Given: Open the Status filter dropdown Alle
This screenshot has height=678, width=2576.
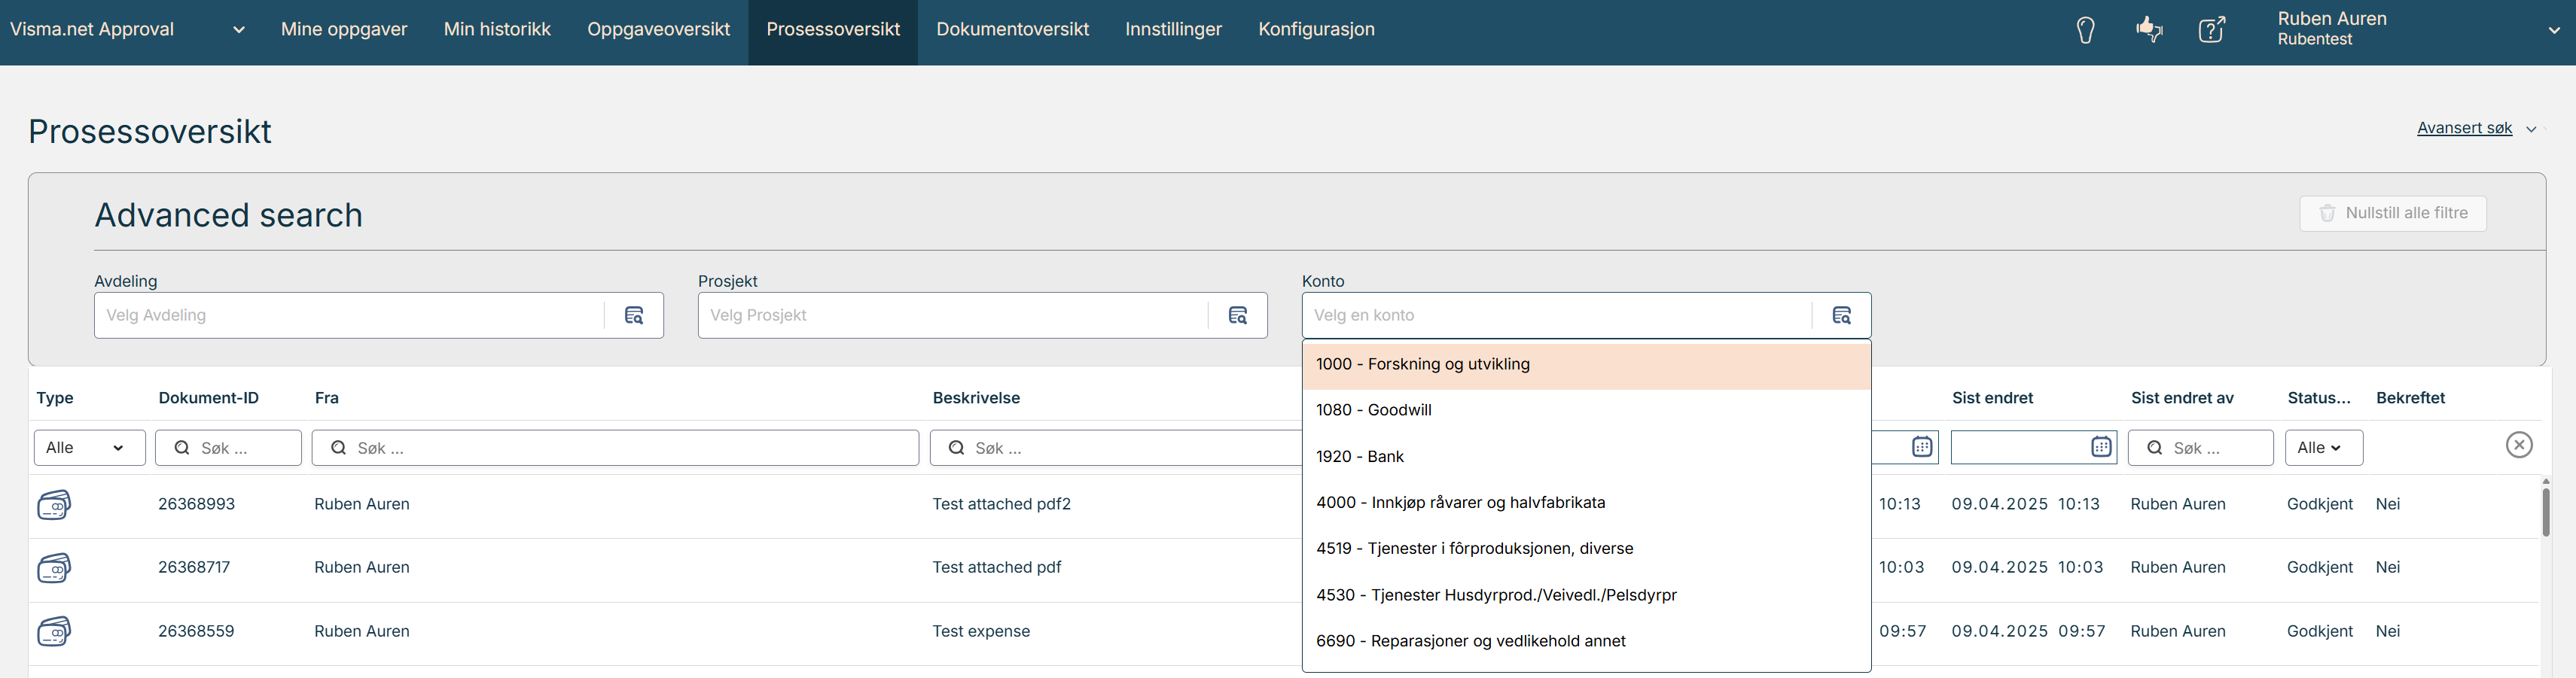Looking at the screenshot, I should pos(2324,448).
